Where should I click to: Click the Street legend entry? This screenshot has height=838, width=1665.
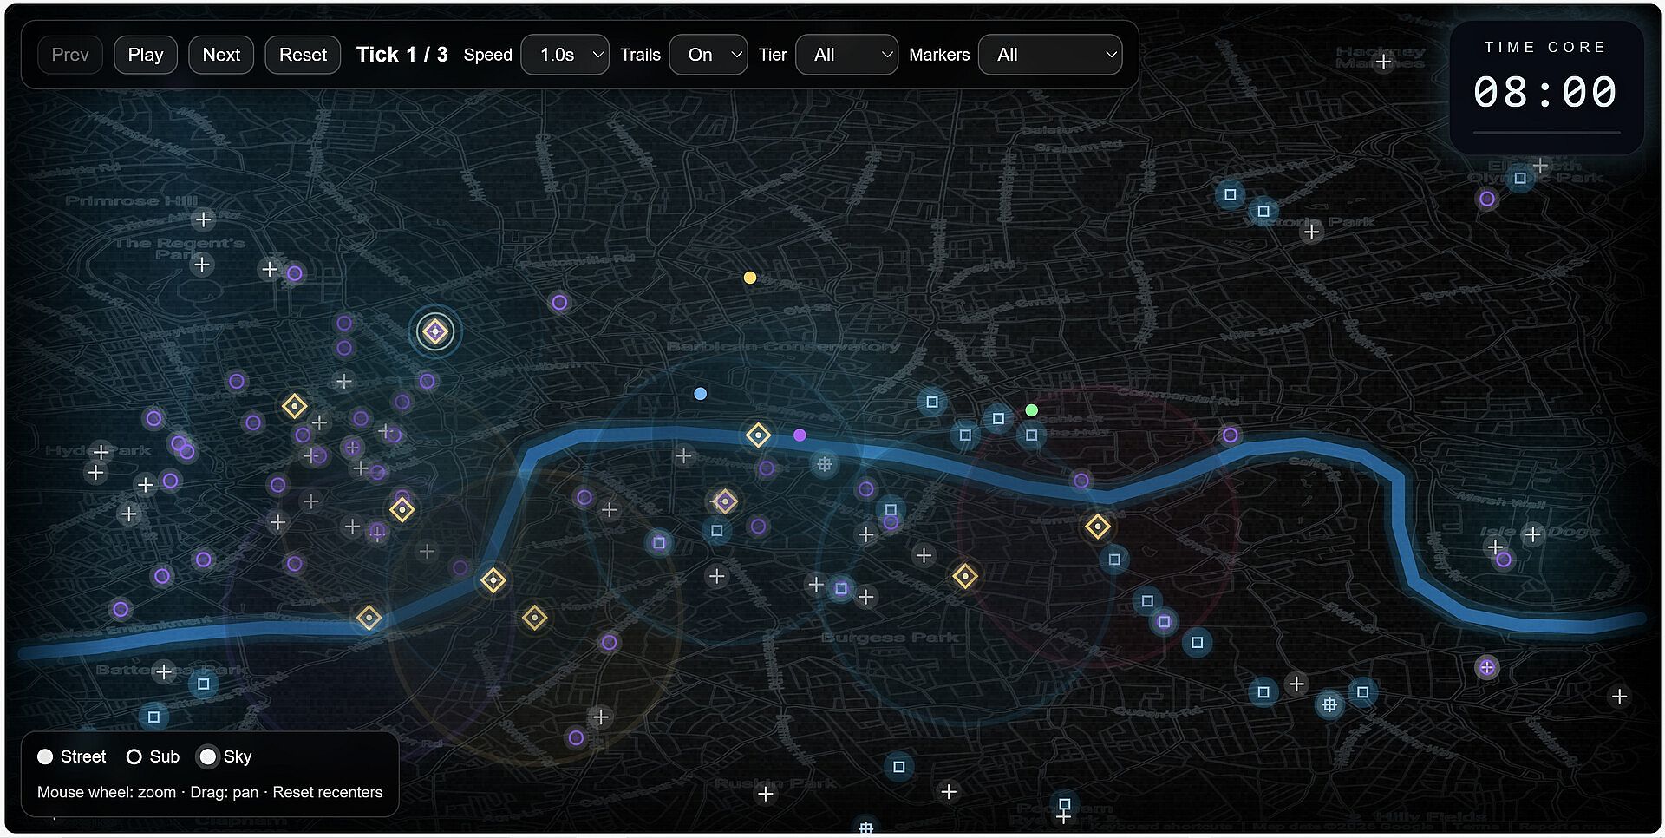(72, 756)
